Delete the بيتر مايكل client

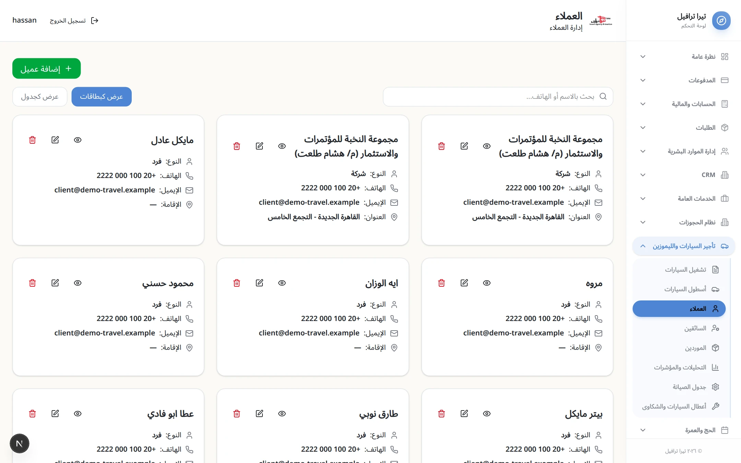(x=442, y=414)
